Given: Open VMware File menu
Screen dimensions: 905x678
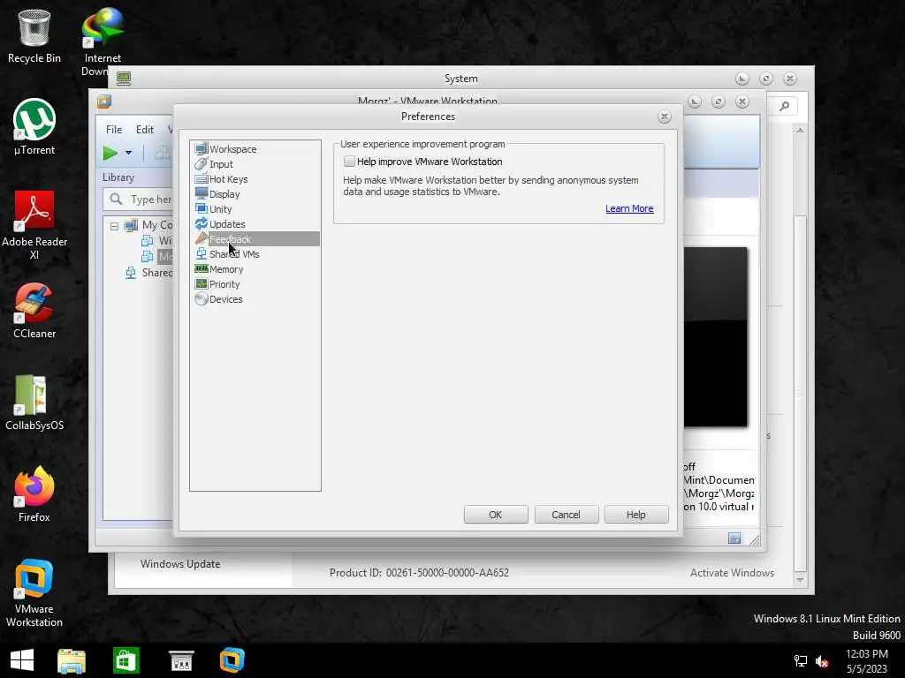Looking at the screenshot, I should point(114,129).
